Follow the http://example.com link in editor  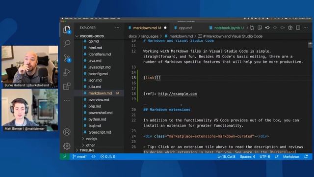178,94
